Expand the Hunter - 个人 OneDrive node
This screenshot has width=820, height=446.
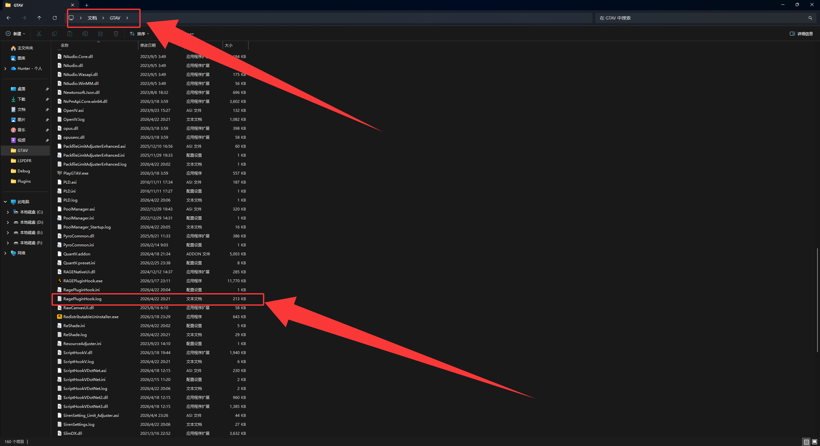[5, 69]
